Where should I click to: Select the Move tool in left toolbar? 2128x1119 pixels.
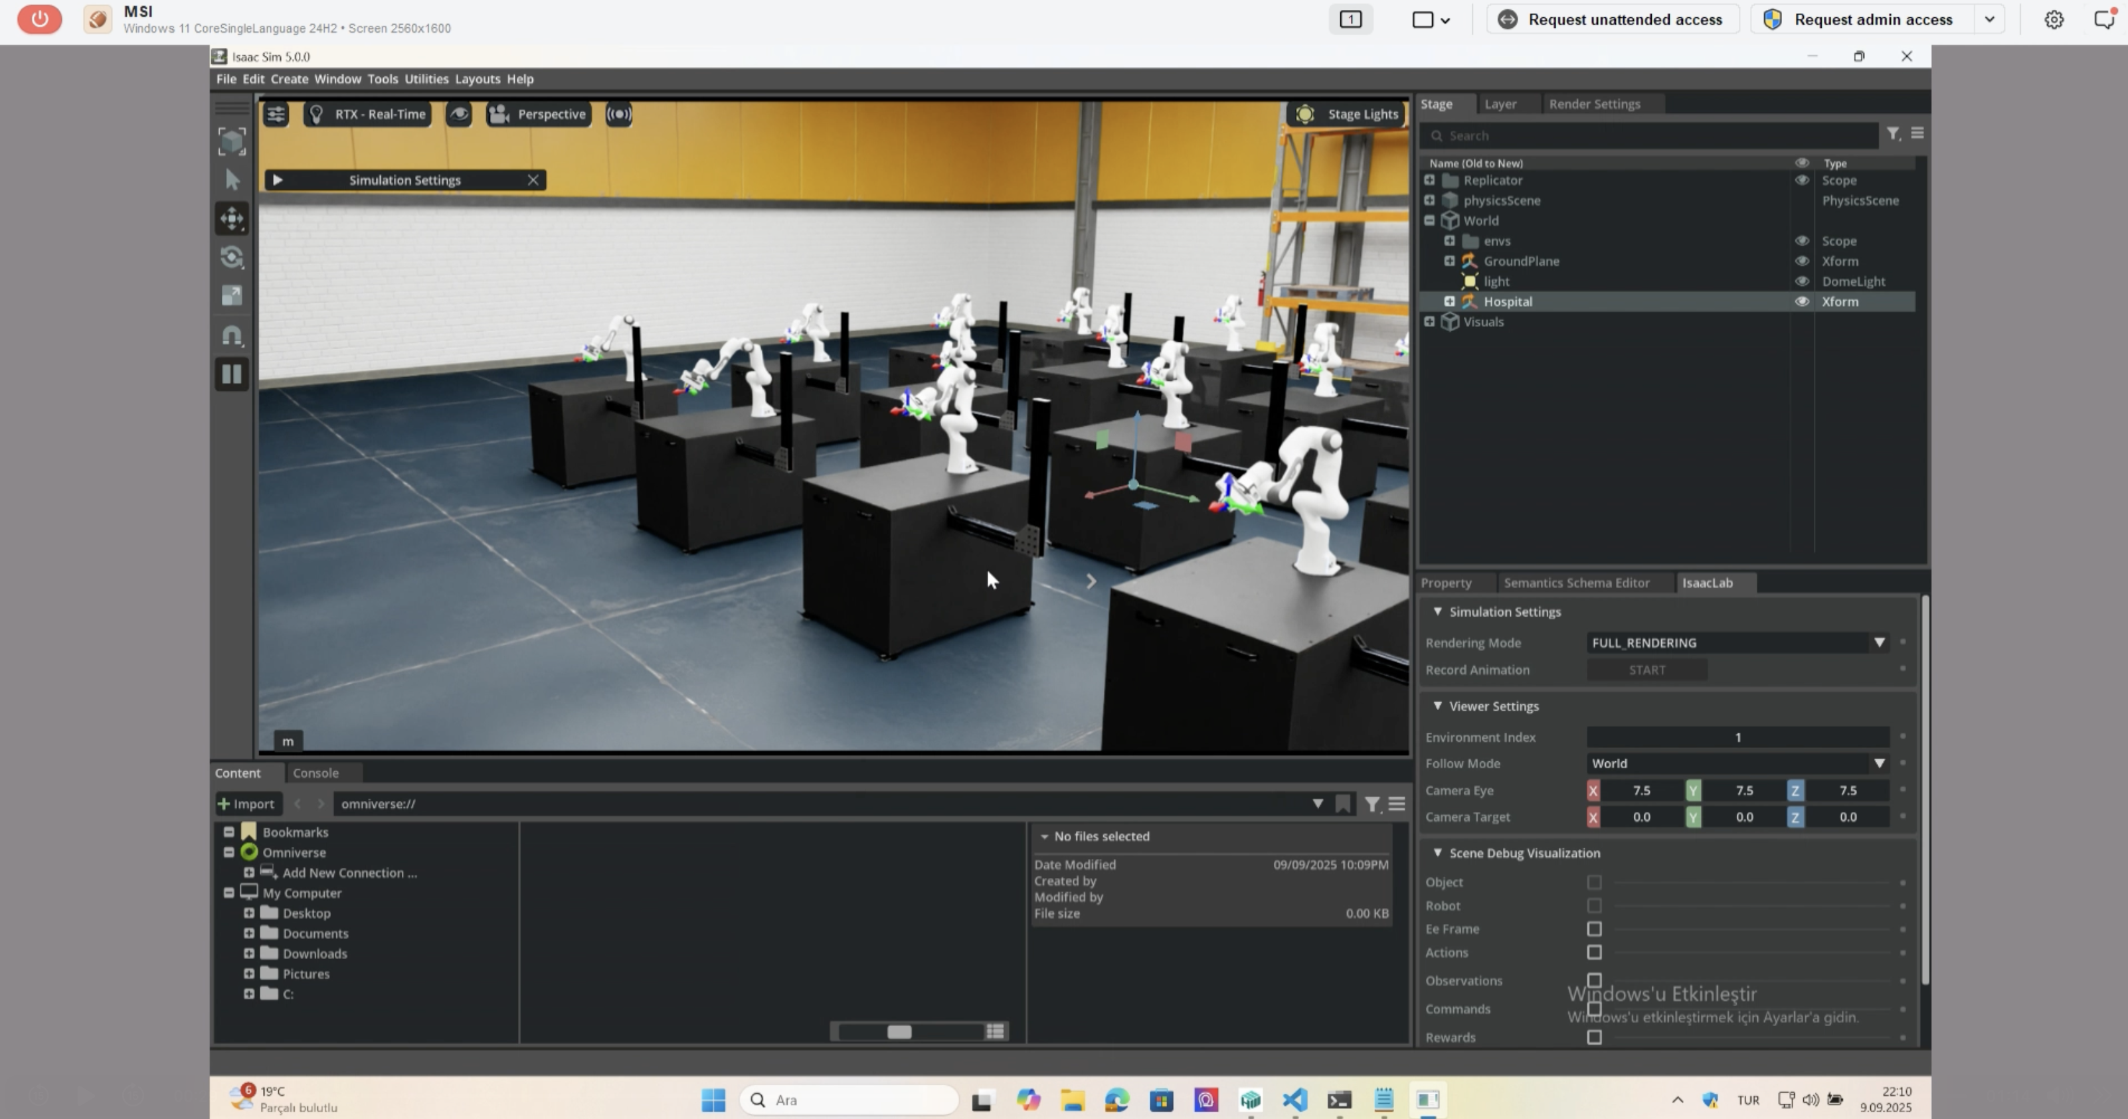click(232, 218)
